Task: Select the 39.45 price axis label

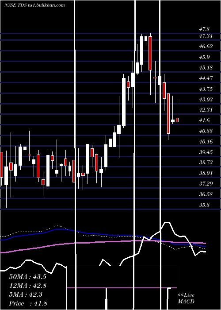Action: (x=206, y=152)
